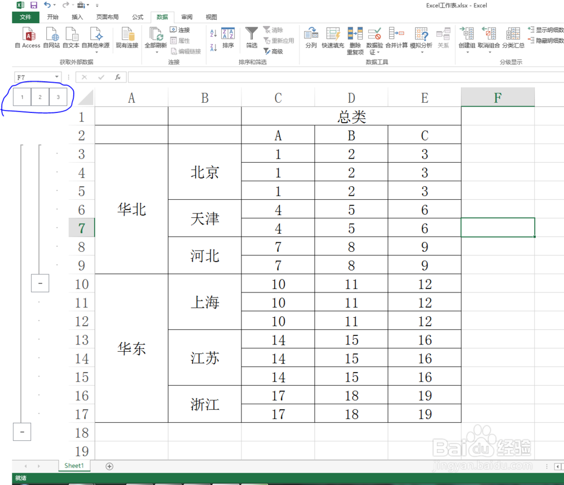Screen dimensions: 564x485
Task: Click the insert function fx button
Action: pos(118,77)
